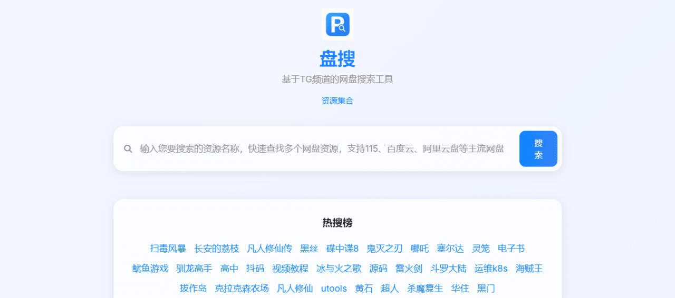Screen dimensions: 675x298
Task: Search hot term utools
Action: pos(334,289)
